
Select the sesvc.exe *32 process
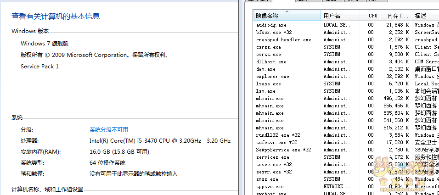346,165
